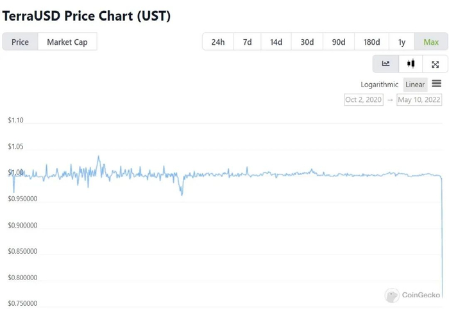Toggle Logarithmic scale
The image size is (449, 309).
click(380, 85)
